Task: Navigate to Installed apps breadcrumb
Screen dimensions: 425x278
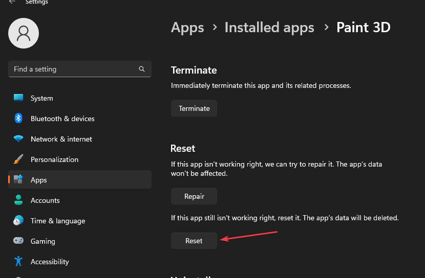Action: tap(269, 28)
